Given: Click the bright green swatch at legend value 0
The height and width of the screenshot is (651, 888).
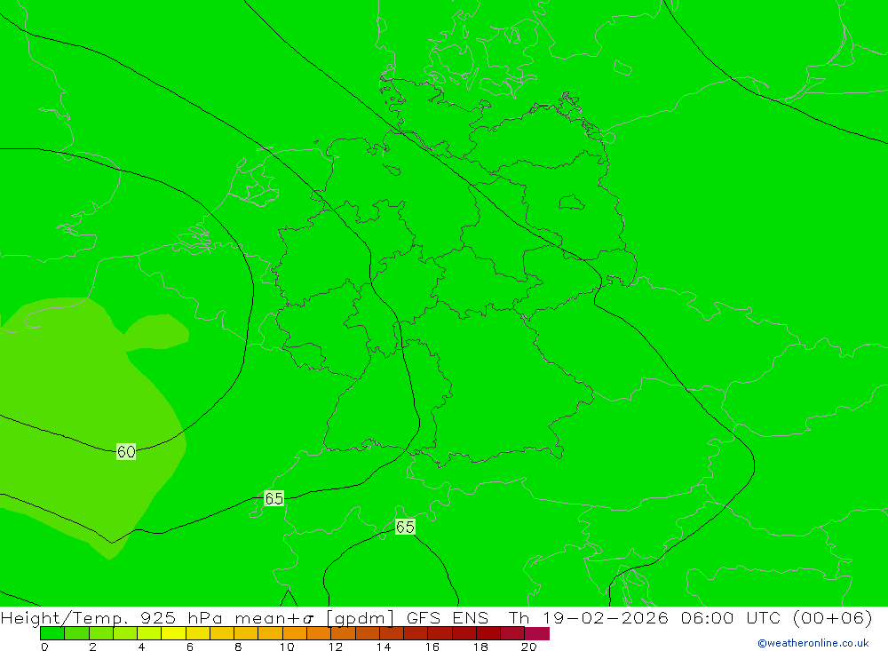Looking at the screenshot, I should [52, 633].
